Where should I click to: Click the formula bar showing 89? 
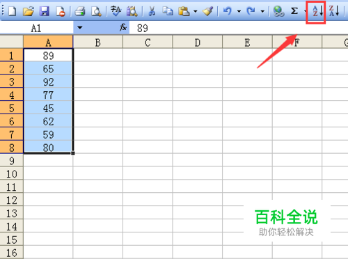pos(239,28)
